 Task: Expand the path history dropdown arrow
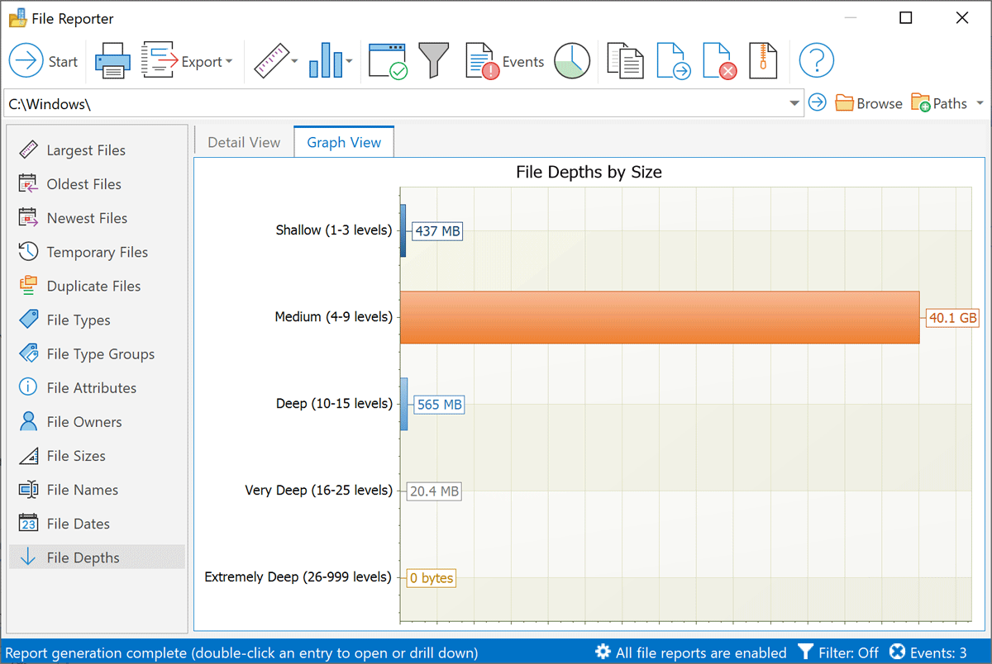click(x=794, y=103)
